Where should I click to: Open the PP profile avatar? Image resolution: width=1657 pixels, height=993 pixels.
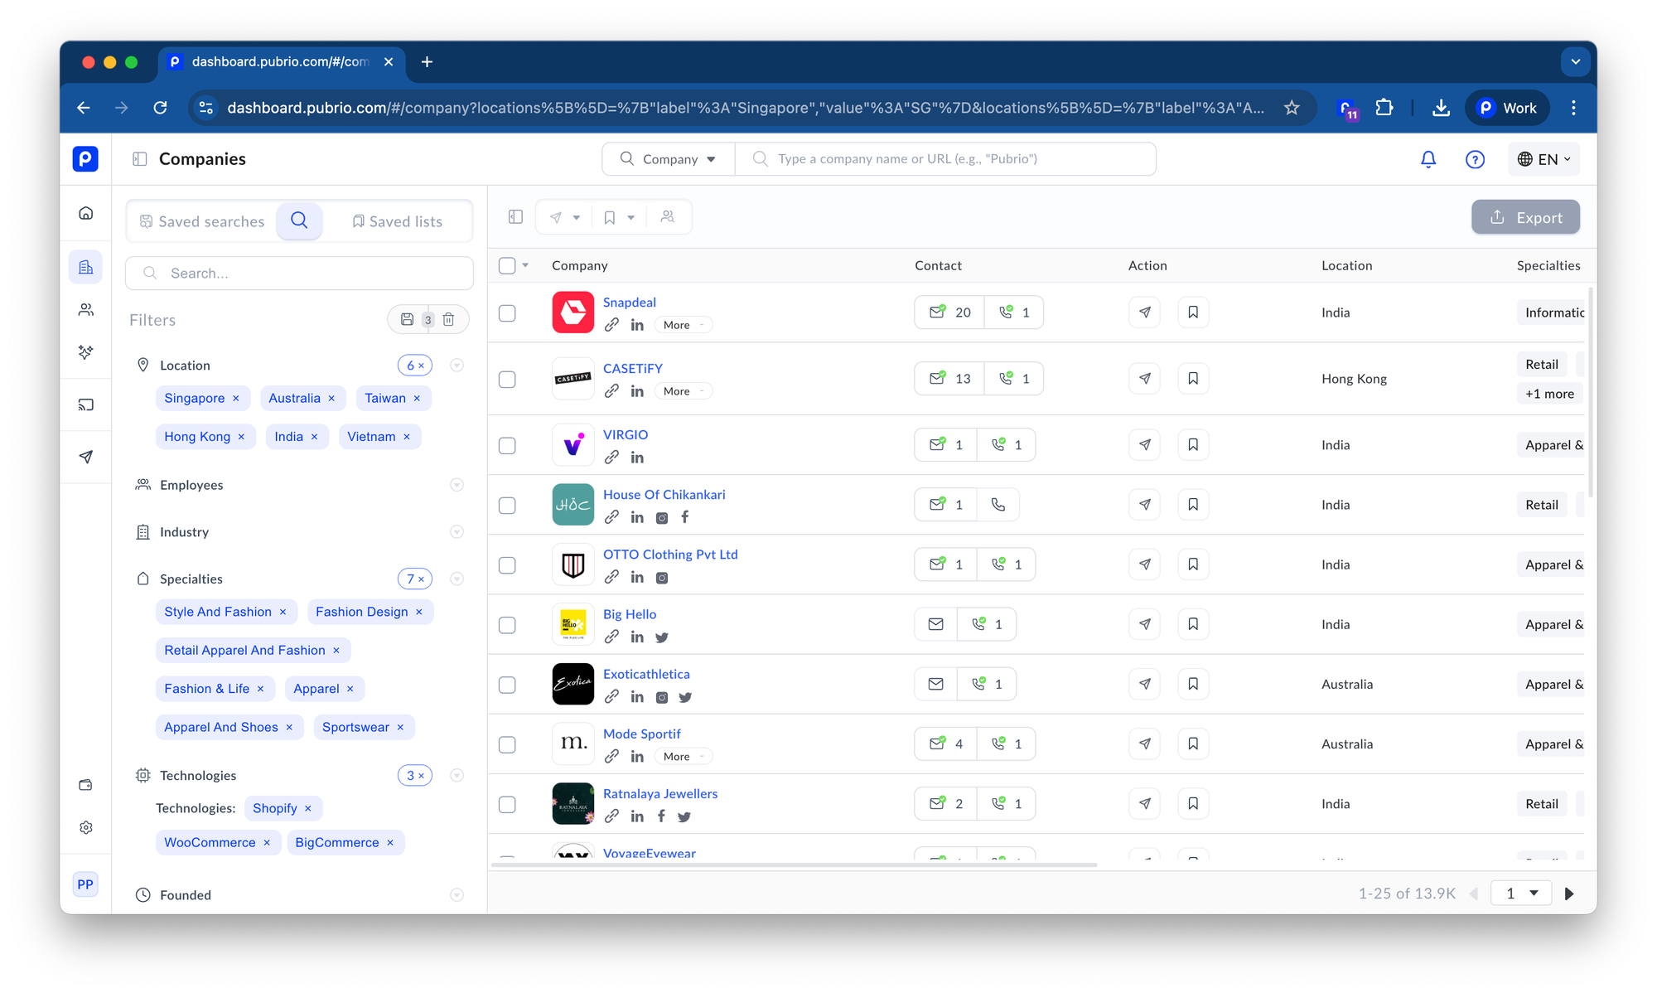click(x=85, y=884)
